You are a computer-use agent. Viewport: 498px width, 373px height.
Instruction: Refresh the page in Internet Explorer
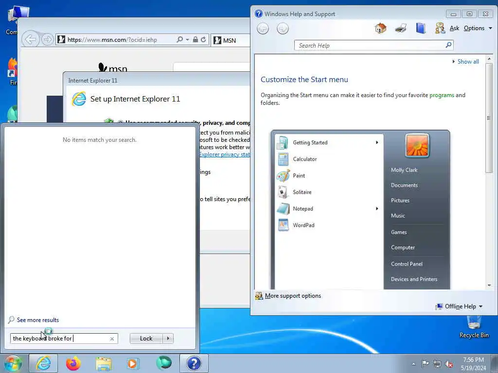pyautogui.click(x=203, y=40)
